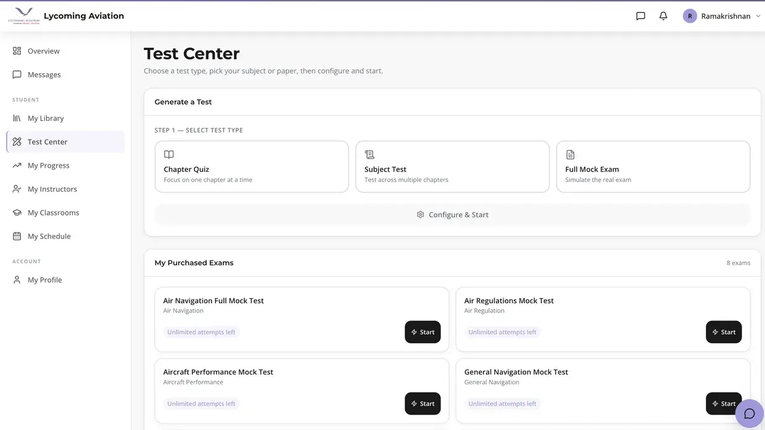
Task: Click Unlimited attempts left badge under Air Regulation
Action: (502, 332)
